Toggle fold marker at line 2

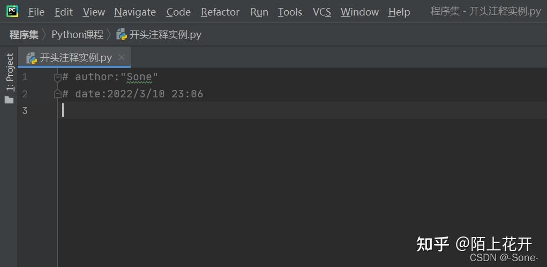(58, 94)
